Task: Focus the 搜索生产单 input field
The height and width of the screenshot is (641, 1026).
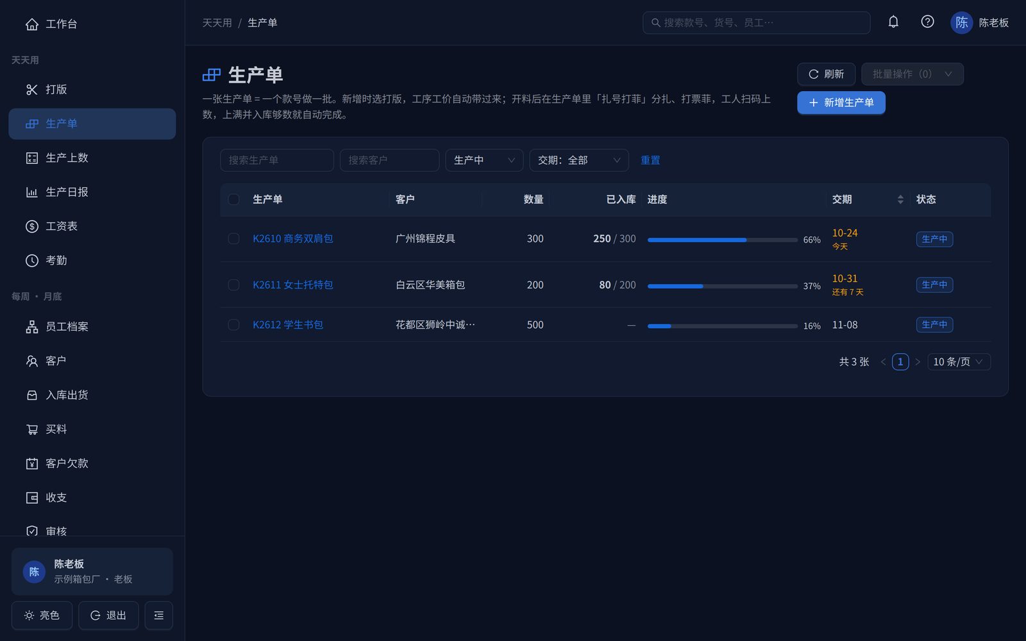Action: point(277,160)
